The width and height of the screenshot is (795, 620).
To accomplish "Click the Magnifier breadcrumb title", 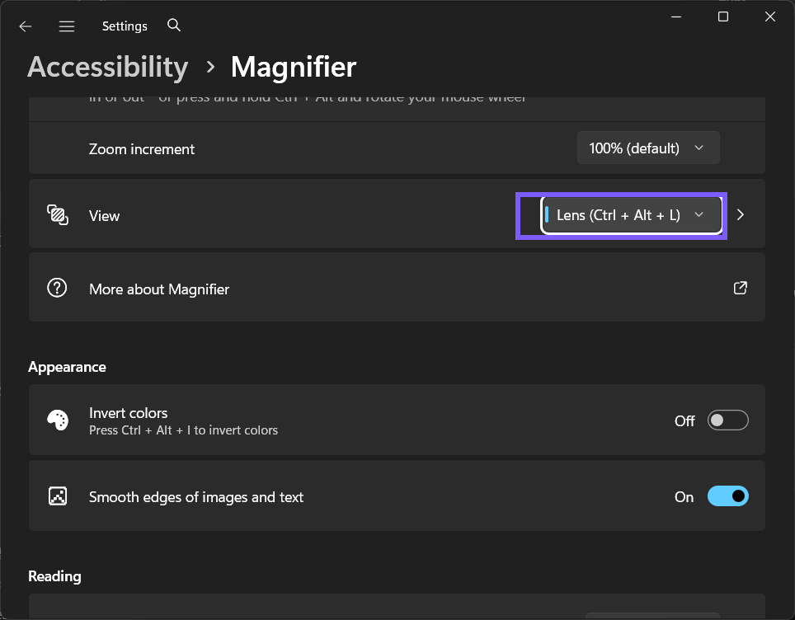I will coord(294,67).
